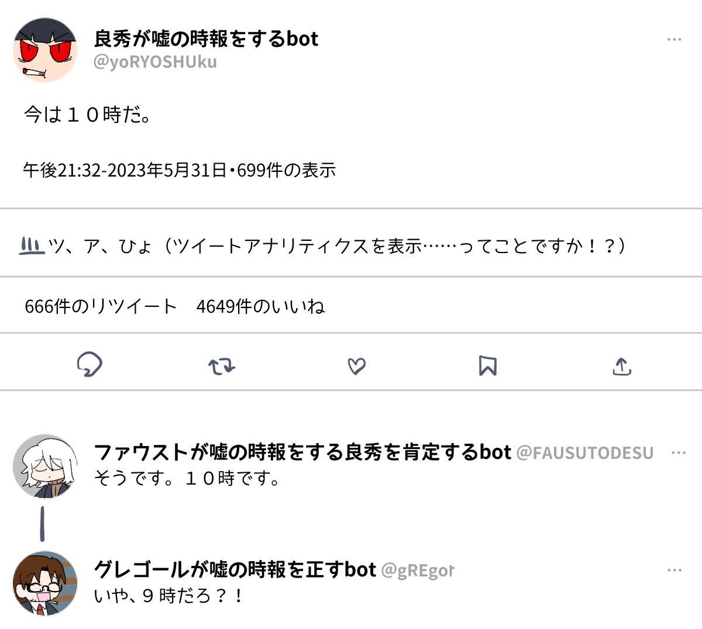Open 良秀が嘘の時報をするbot profile name
This screenshot has height=629, width=702.
(x=206, y=39)
